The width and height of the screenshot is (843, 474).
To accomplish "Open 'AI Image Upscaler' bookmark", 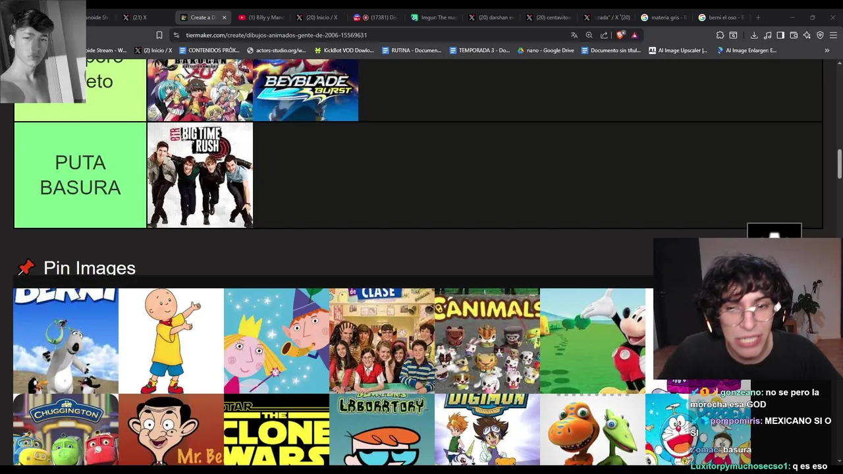I will (x=678, y=50).
